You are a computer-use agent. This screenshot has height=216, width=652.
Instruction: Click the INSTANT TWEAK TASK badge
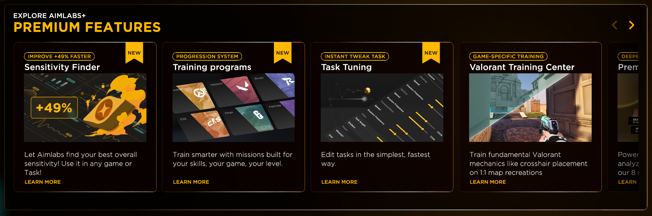(x=355, y=56)
